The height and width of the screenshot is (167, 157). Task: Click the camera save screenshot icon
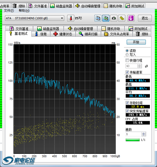(114, 18)
